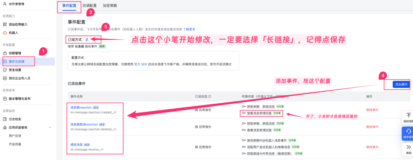Click the help icon next to 订阅类型
Screen dimensions: 413x160
[x=210, y=96]
